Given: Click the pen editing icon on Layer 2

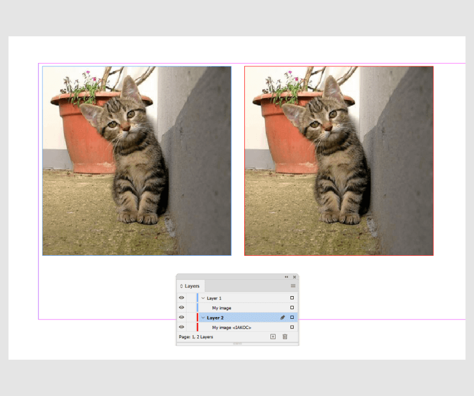Looking at the screenshot, I should 282,318.
